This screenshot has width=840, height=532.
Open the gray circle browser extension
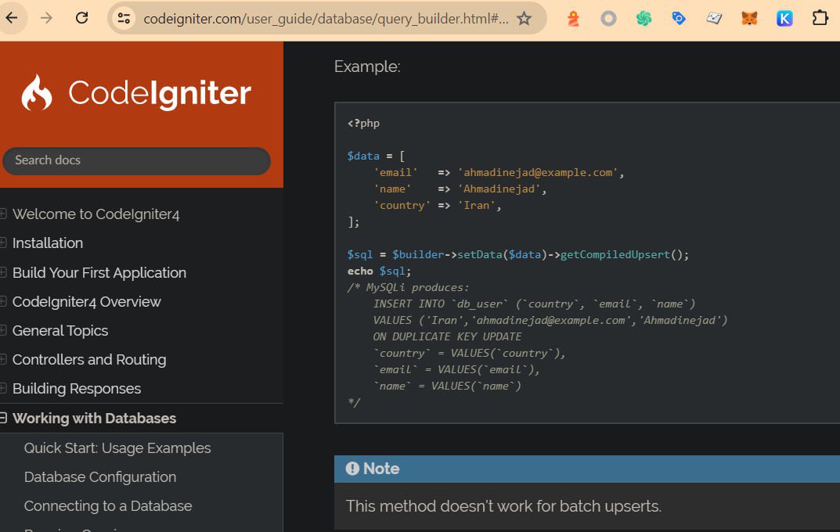pyautogui.click(x=608, y=19)
